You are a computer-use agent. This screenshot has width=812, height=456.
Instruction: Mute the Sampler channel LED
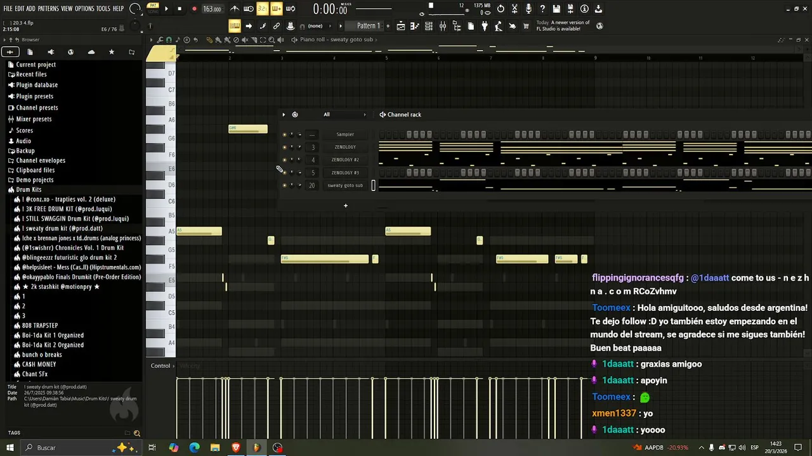pos(284,134)
